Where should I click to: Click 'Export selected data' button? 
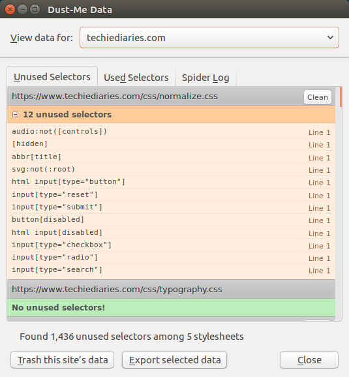click(x=175, y=359)
